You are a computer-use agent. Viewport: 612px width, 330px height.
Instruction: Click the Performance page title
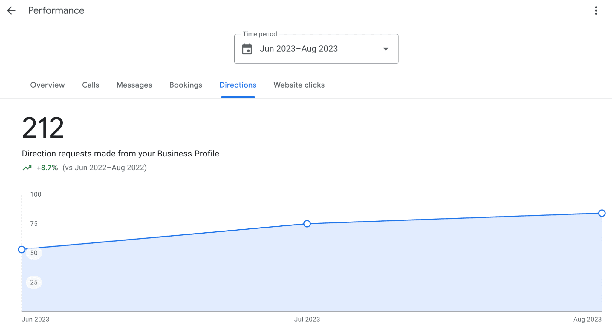pyautogui.click(x=56, y=11)
